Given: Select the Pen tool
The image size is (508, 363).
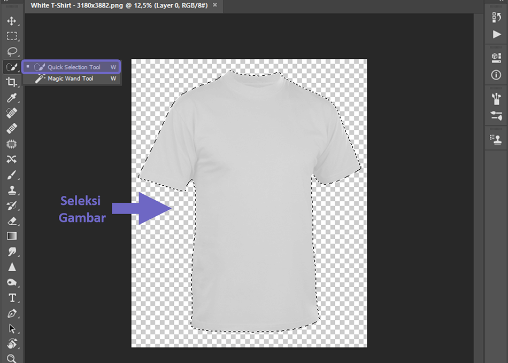Looking at the screenshot, I should 12,313.
